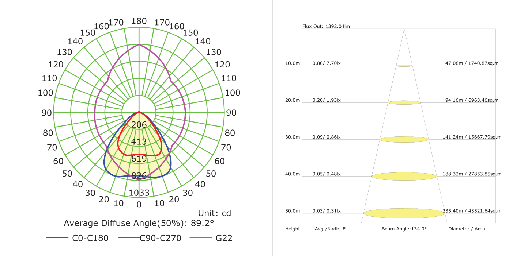Click the yellow beam ellipse at 20.0m
517x256 pixels.
click(x=404, y=102)
